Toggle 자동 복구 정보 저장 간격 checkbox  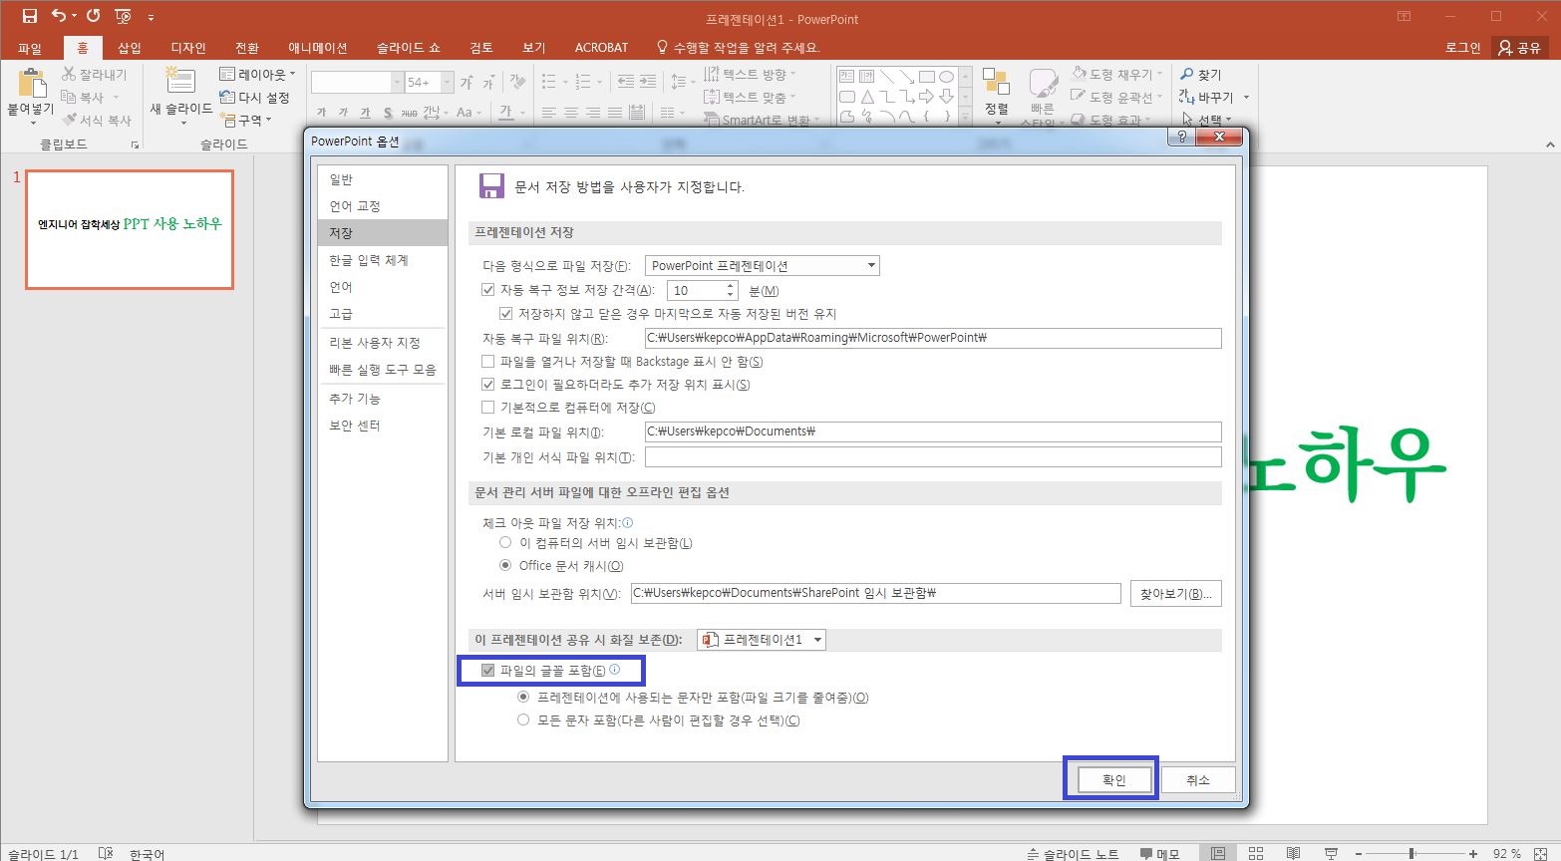pyautogui.click(x=488, y=290)
